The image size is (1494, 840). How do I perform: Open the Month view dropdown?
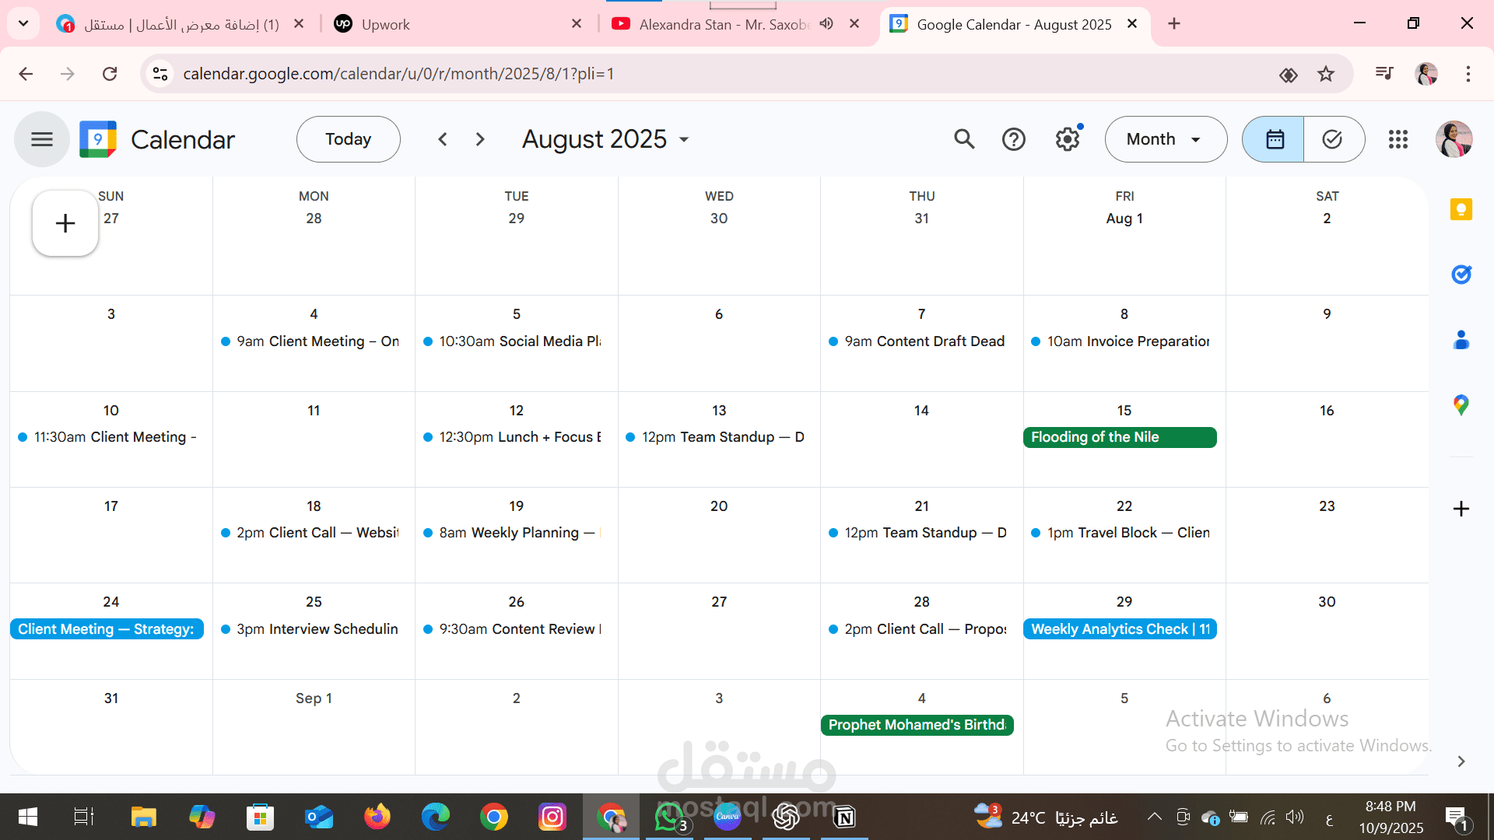click(1166, 139)
